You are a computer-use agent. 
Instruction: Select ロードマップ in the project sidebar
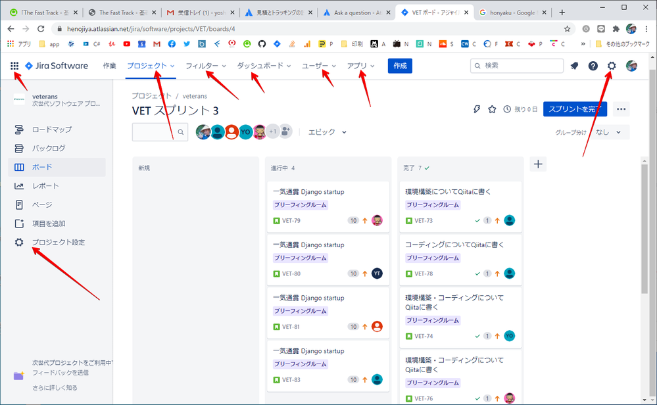click(x=53, y=130)
